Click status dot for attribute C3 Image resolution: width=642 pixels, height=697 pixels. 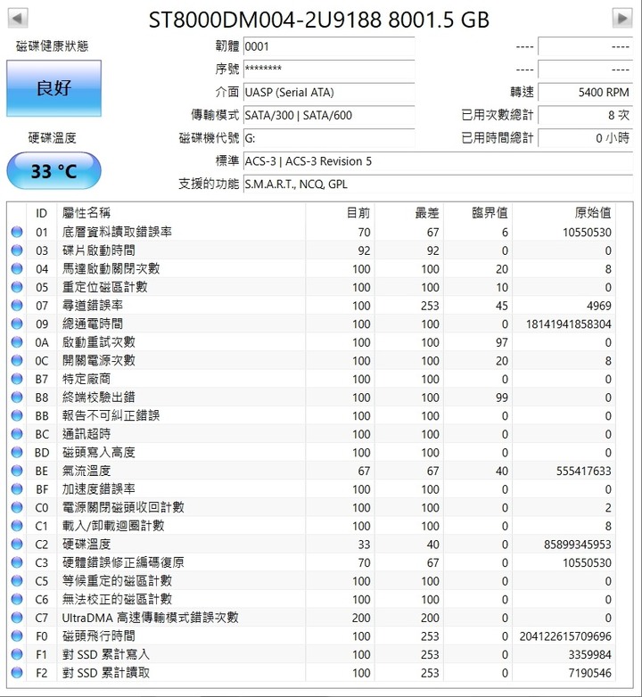17,562
